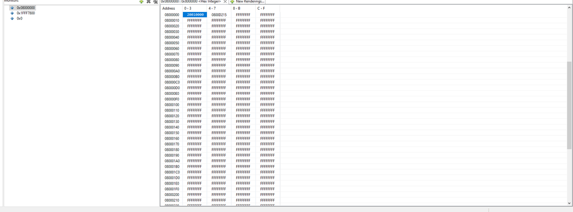Select the C - F cell in row 080000C0

point(267,82)
